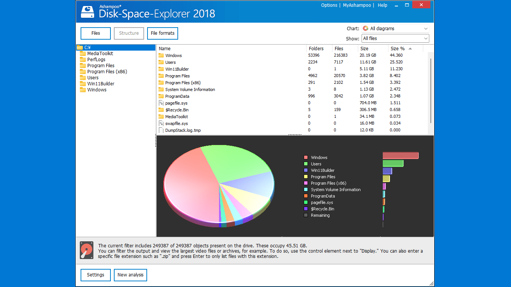This screenshot has width=511, height=287.
Task: Click MediaToolkit folder icon in tree
Action: [83, 54]
